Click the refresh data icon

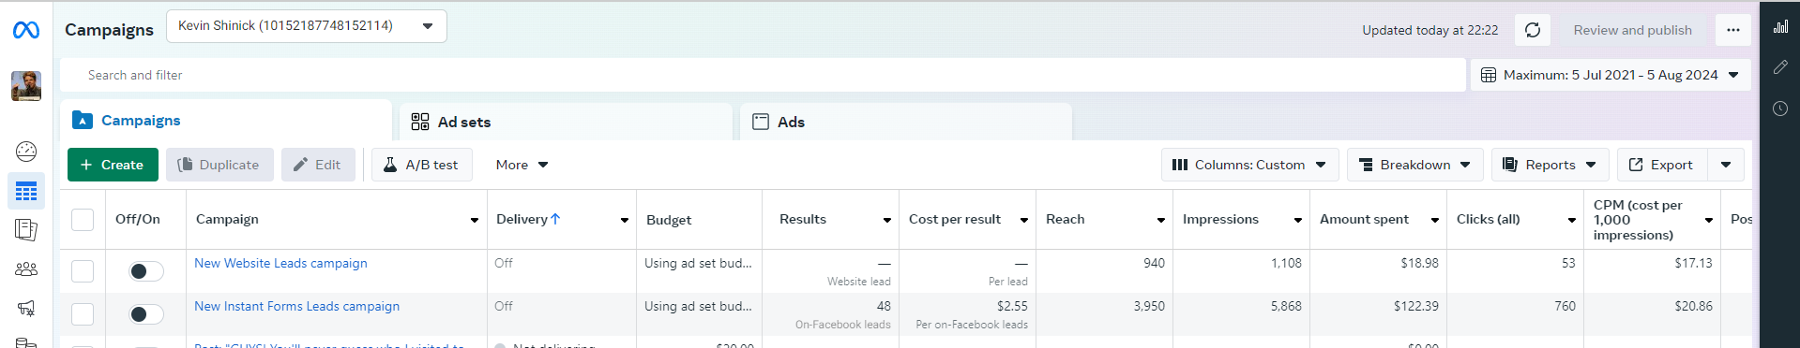pyautogui.click(x=1533, y=30)
